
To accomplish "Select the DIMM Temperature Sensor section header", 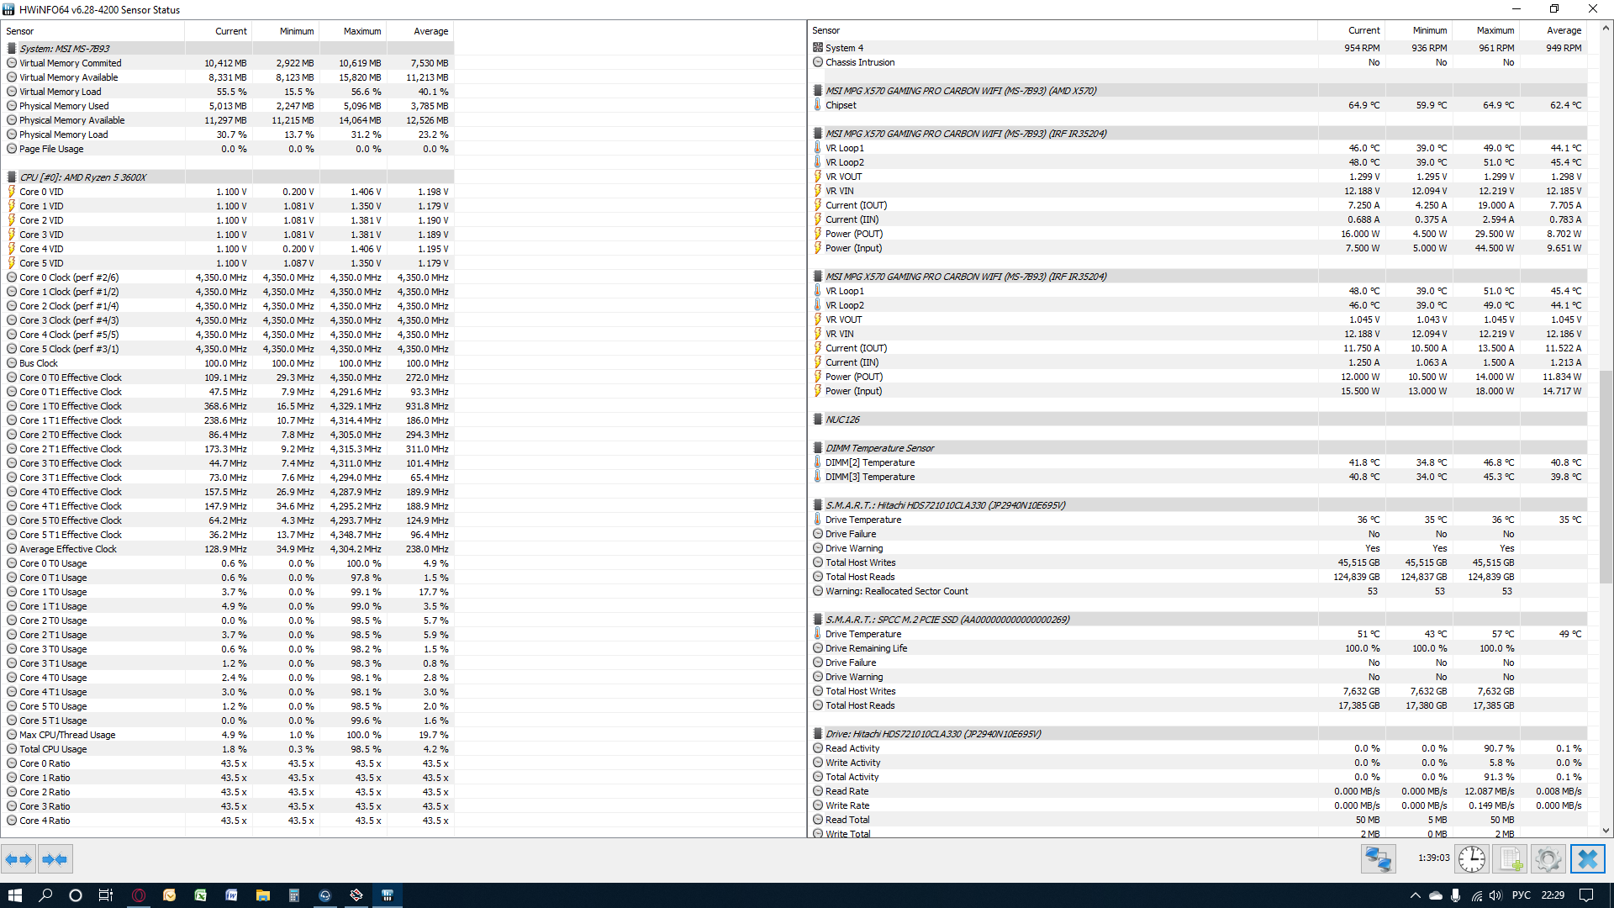I will (x=879, y=448).
